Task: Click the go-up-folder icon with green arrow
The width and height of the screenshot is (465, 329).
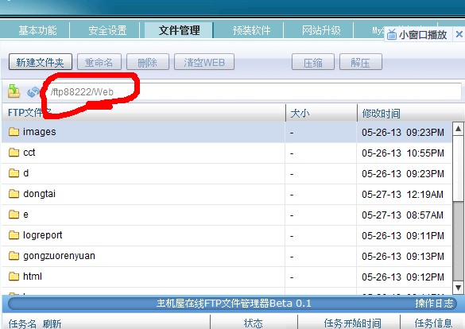Action: pyautogui.click(x=14, y=91)
